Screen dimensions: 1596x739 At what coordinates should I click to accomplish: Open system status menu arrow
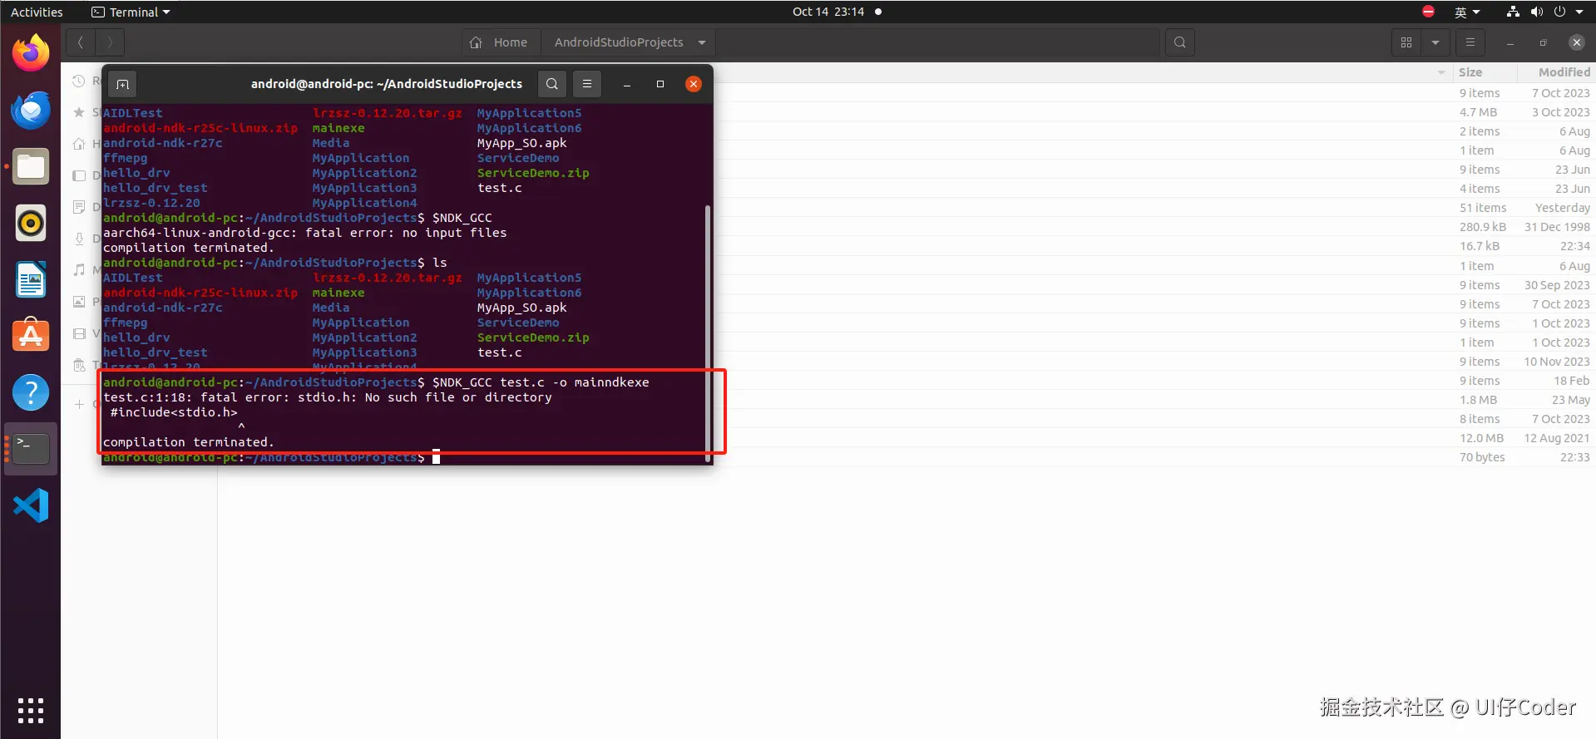[x=1579, y=12]
